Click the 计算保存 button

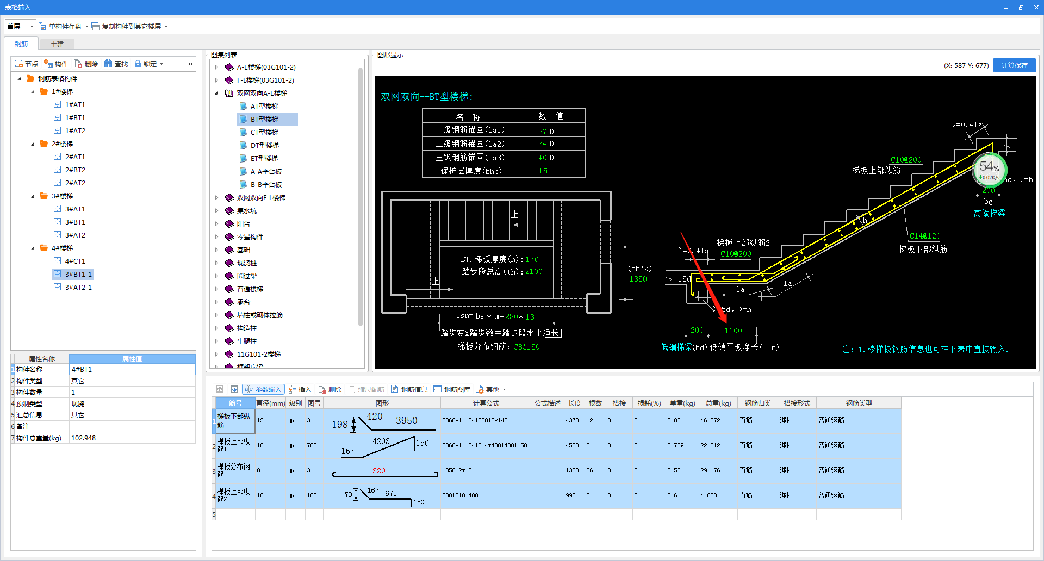tap(1014, 65)
